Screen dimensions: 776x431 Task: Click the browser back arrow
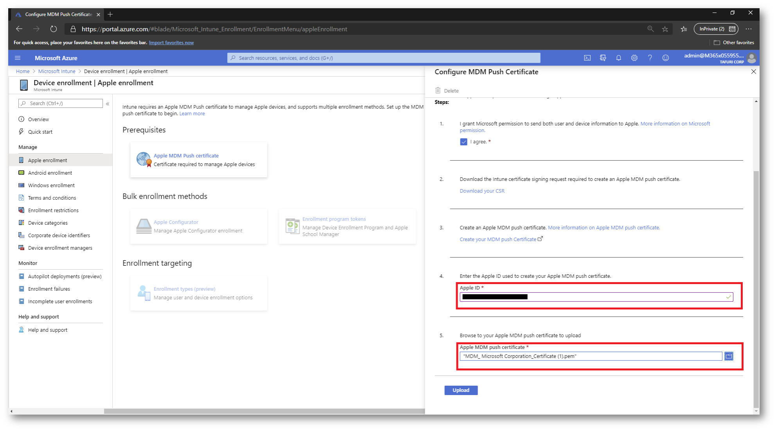click(x=19, y=29)
